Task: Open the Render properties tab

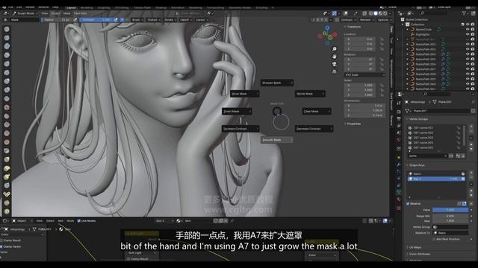Action: tap(399, 111)
